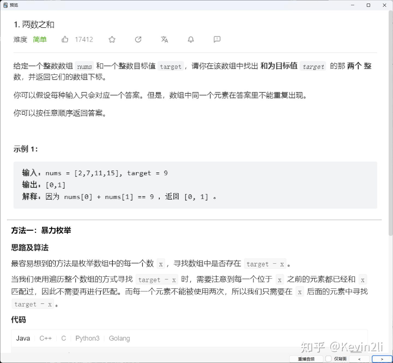Click the next card > button

tap(382, 359)
